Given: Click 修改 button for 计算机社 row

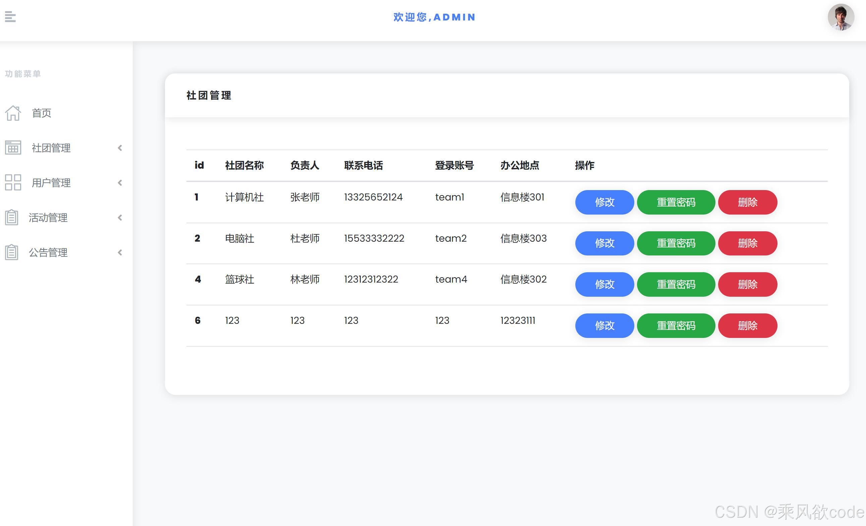Looking at the screenshot, I should [x=604, y=202].
